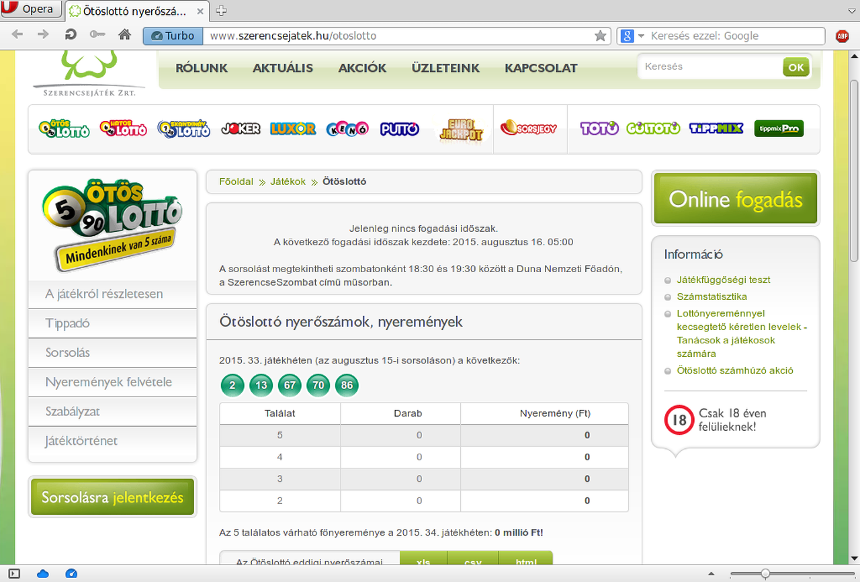
Task: Focus the site Keresés search box
Action: click(709, 67)
